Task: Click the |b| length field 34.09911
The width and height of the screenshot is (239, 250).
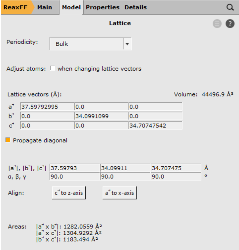Action: (x=125, y=168)
